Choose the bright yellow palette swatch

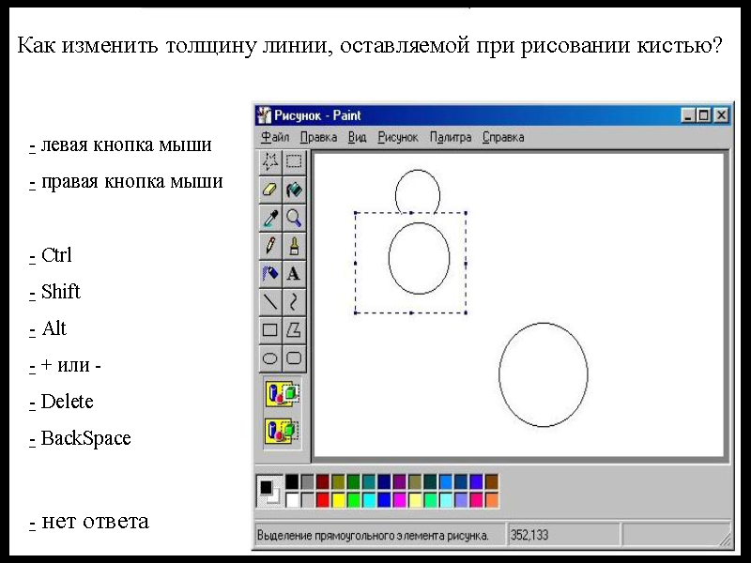click(338, 500)
